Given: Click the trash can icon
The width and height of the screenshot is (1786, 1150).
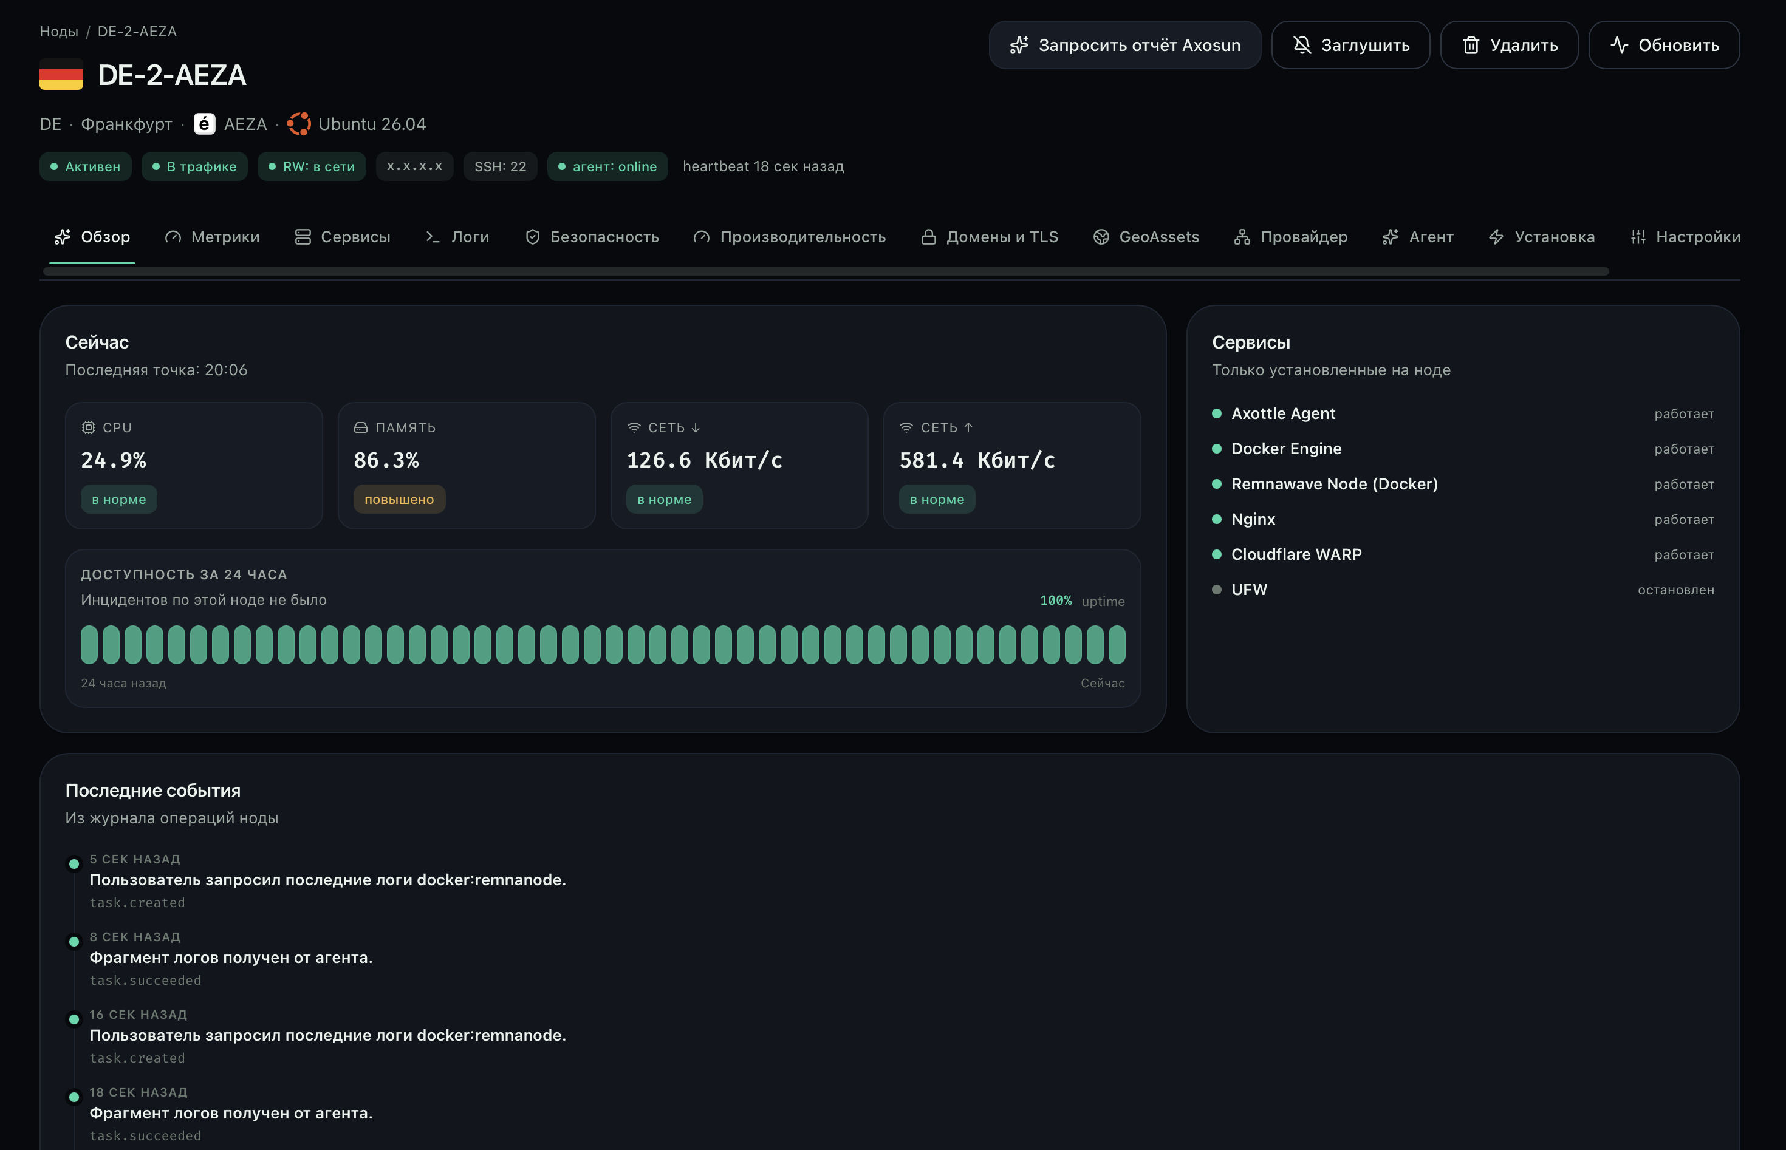Looking at the screenshot, I should point(1471,46).
